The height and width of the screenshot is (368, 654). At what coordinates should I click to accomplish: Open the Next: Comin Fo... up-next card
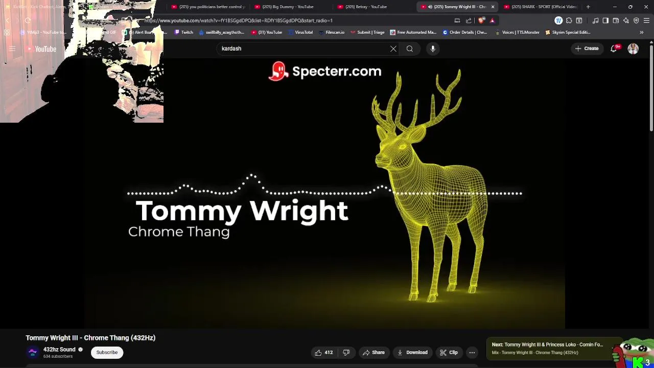pos(554,348)
